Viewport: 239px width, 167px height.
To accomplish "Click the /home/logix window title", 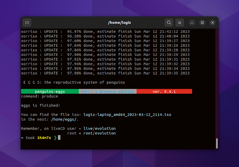I will pos(119,23).
